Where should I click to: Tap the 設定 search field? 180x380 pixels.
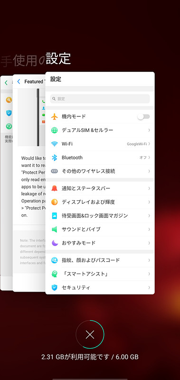click(x=100, y=99)
